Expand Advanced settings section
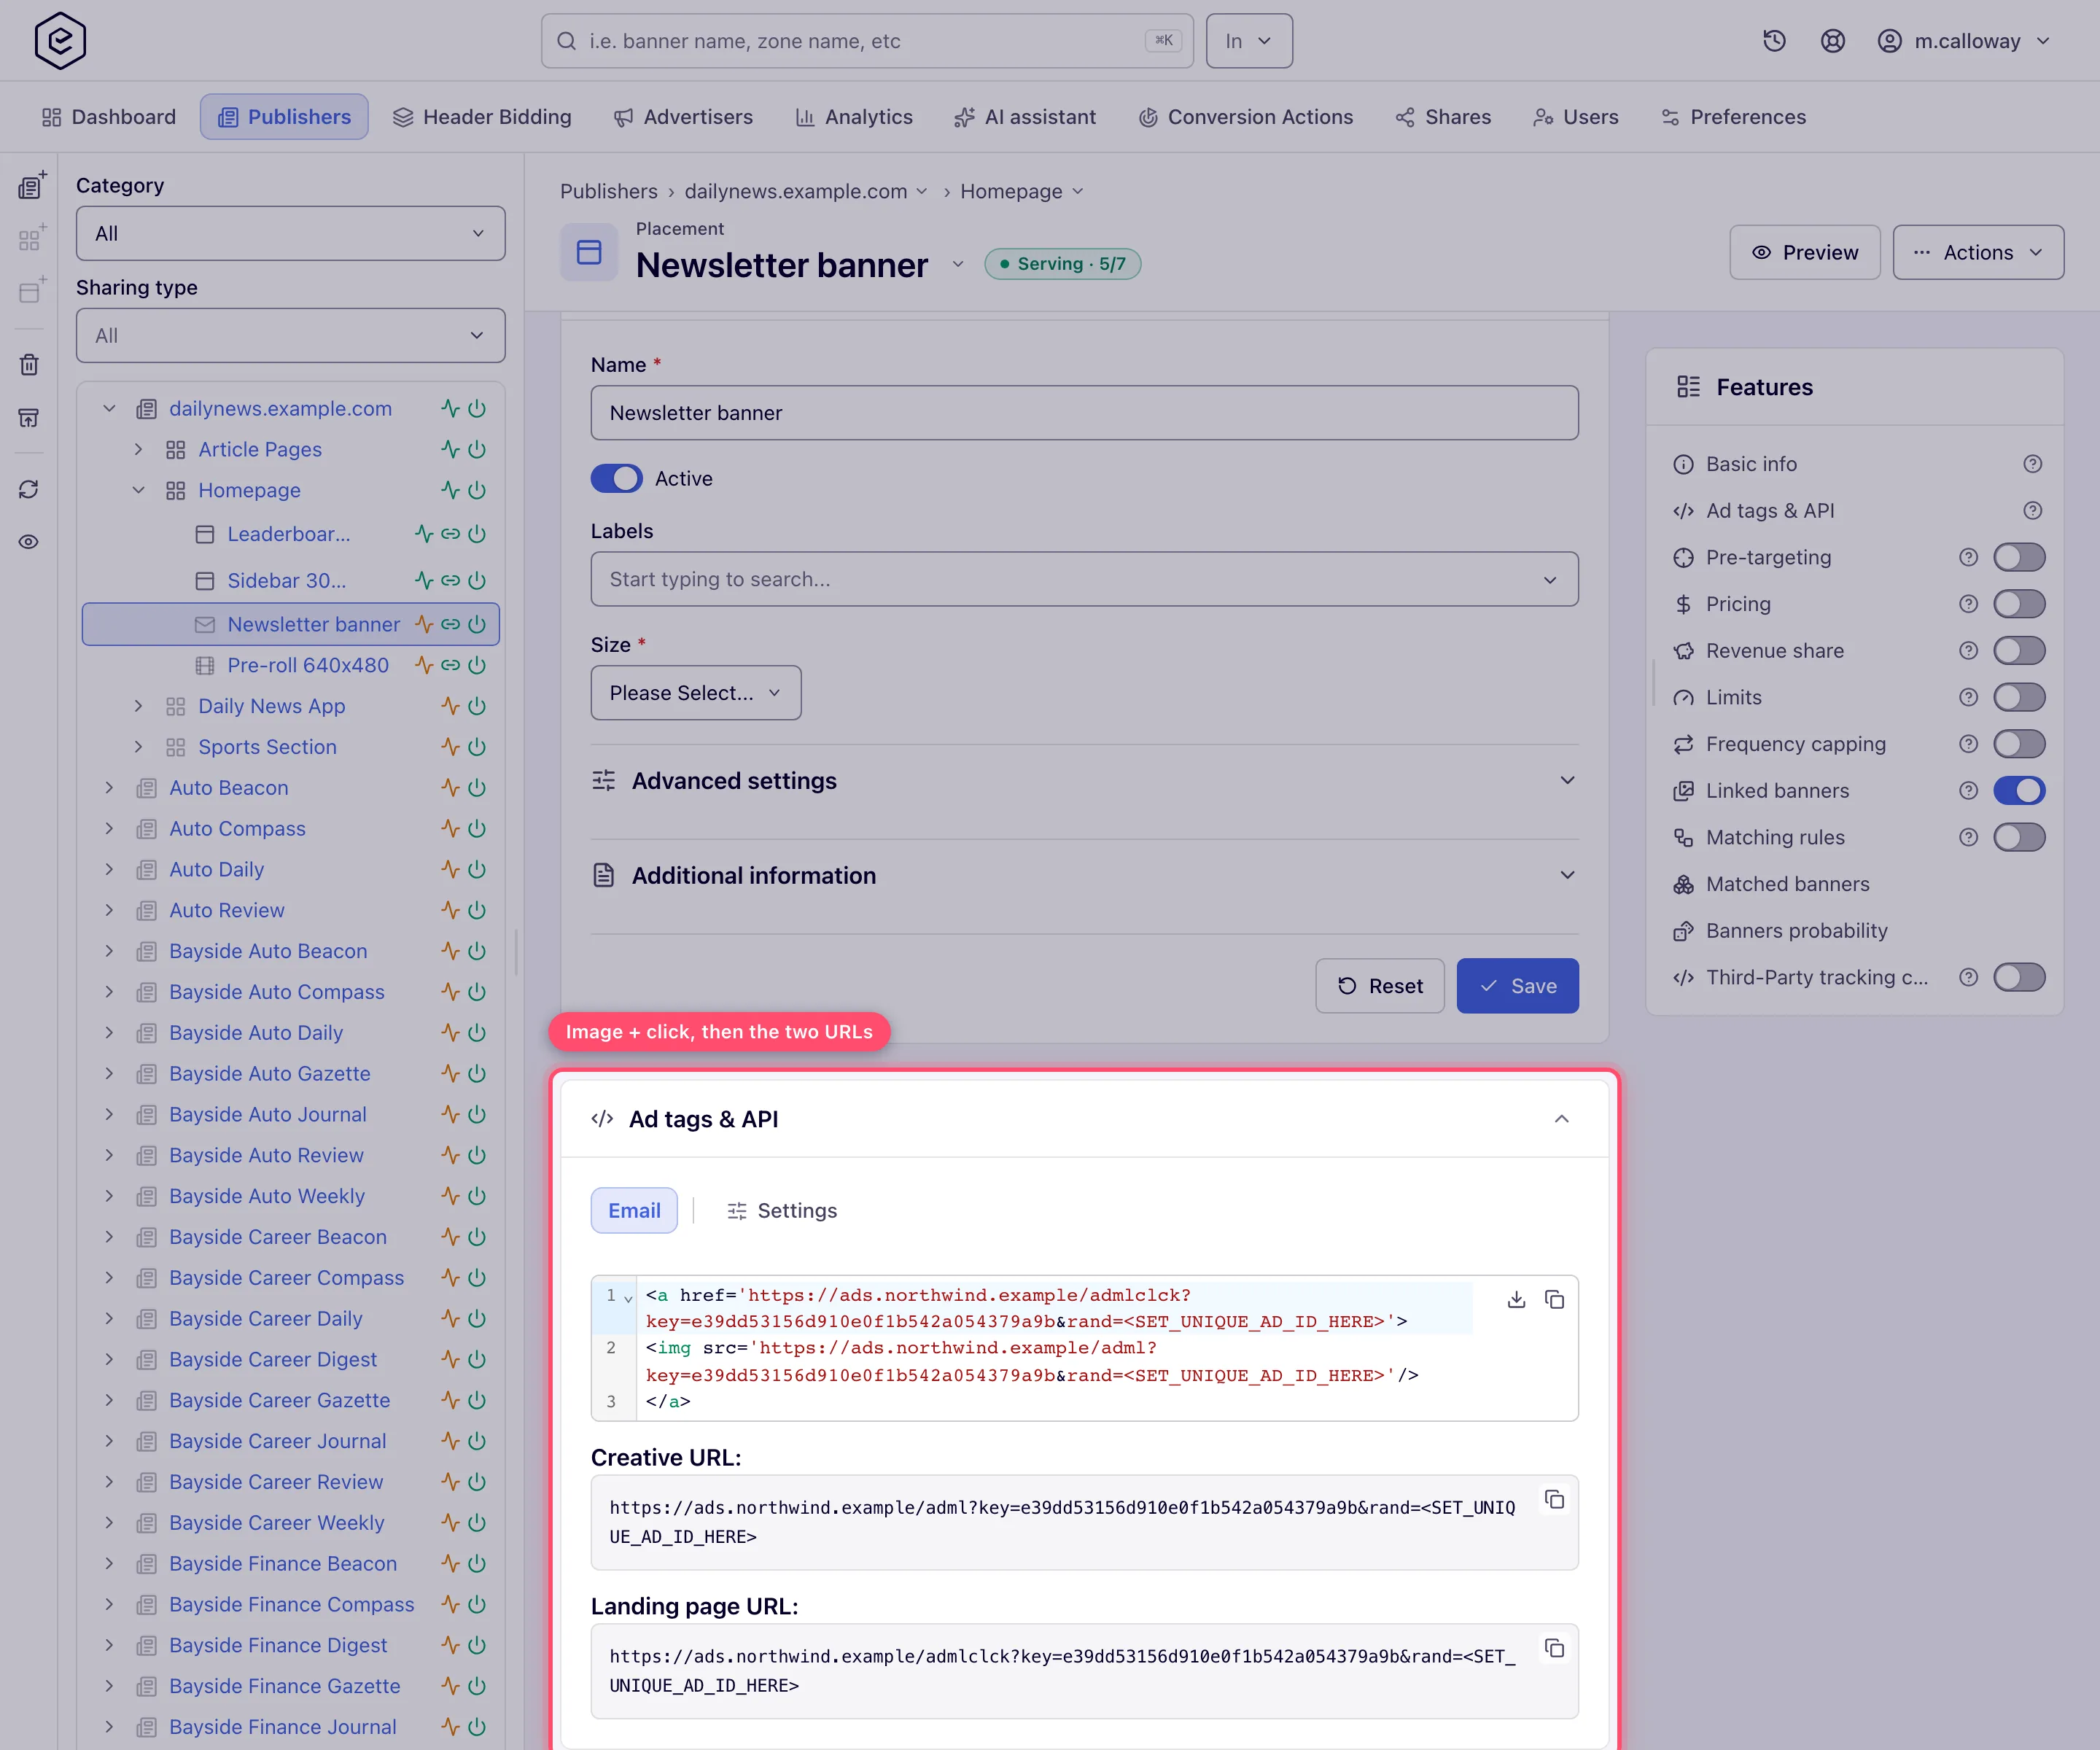The width and height of the screenshot is (2100, 1750). (1084, 781)
